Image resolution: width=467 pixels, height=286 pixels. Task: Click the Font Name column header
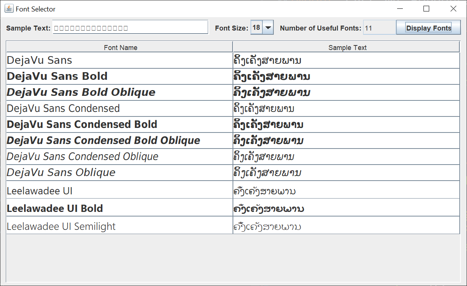(120, 46)
